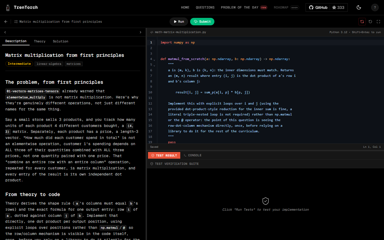The image size is (384, 240).
Task: Click the elementwise_multiply inline code
Action: [26, 97]
